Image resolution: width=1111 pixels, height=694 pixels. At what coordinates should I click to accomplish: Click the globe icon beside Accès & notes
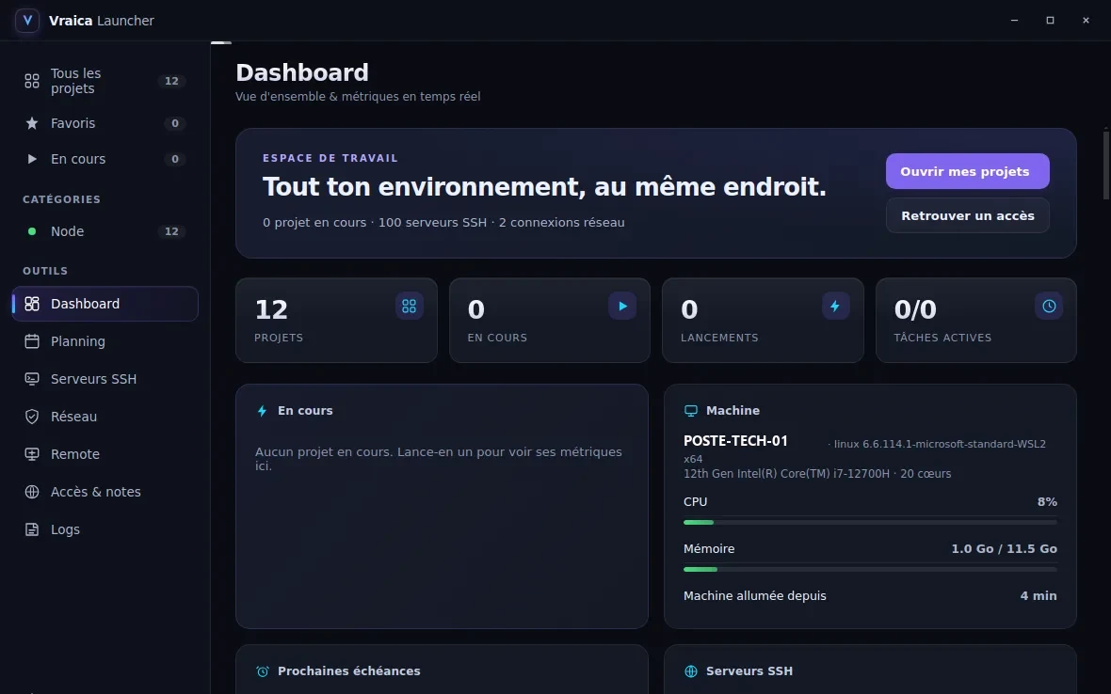tap(32, 492)
